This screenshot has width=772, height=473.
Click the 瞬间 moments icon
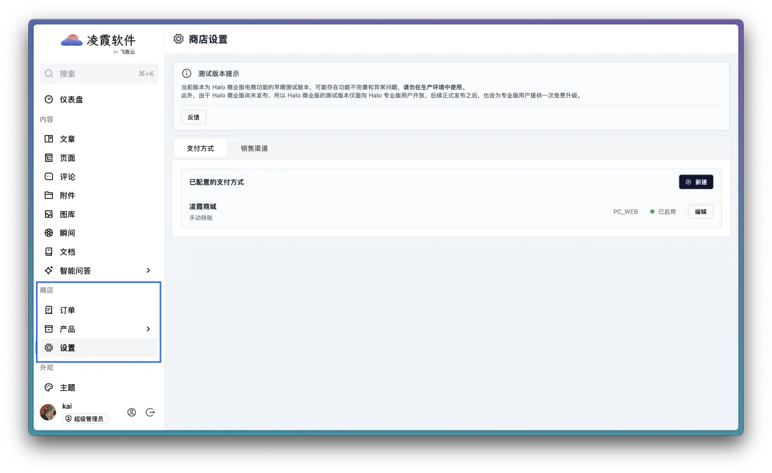(x=49, y=233)
